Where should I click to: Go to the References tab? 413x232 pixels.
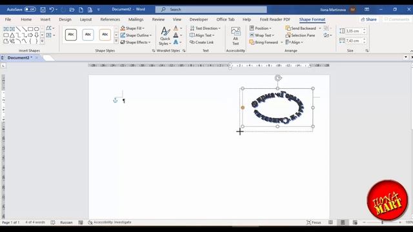pyautogui.click(x=110, y=19)
